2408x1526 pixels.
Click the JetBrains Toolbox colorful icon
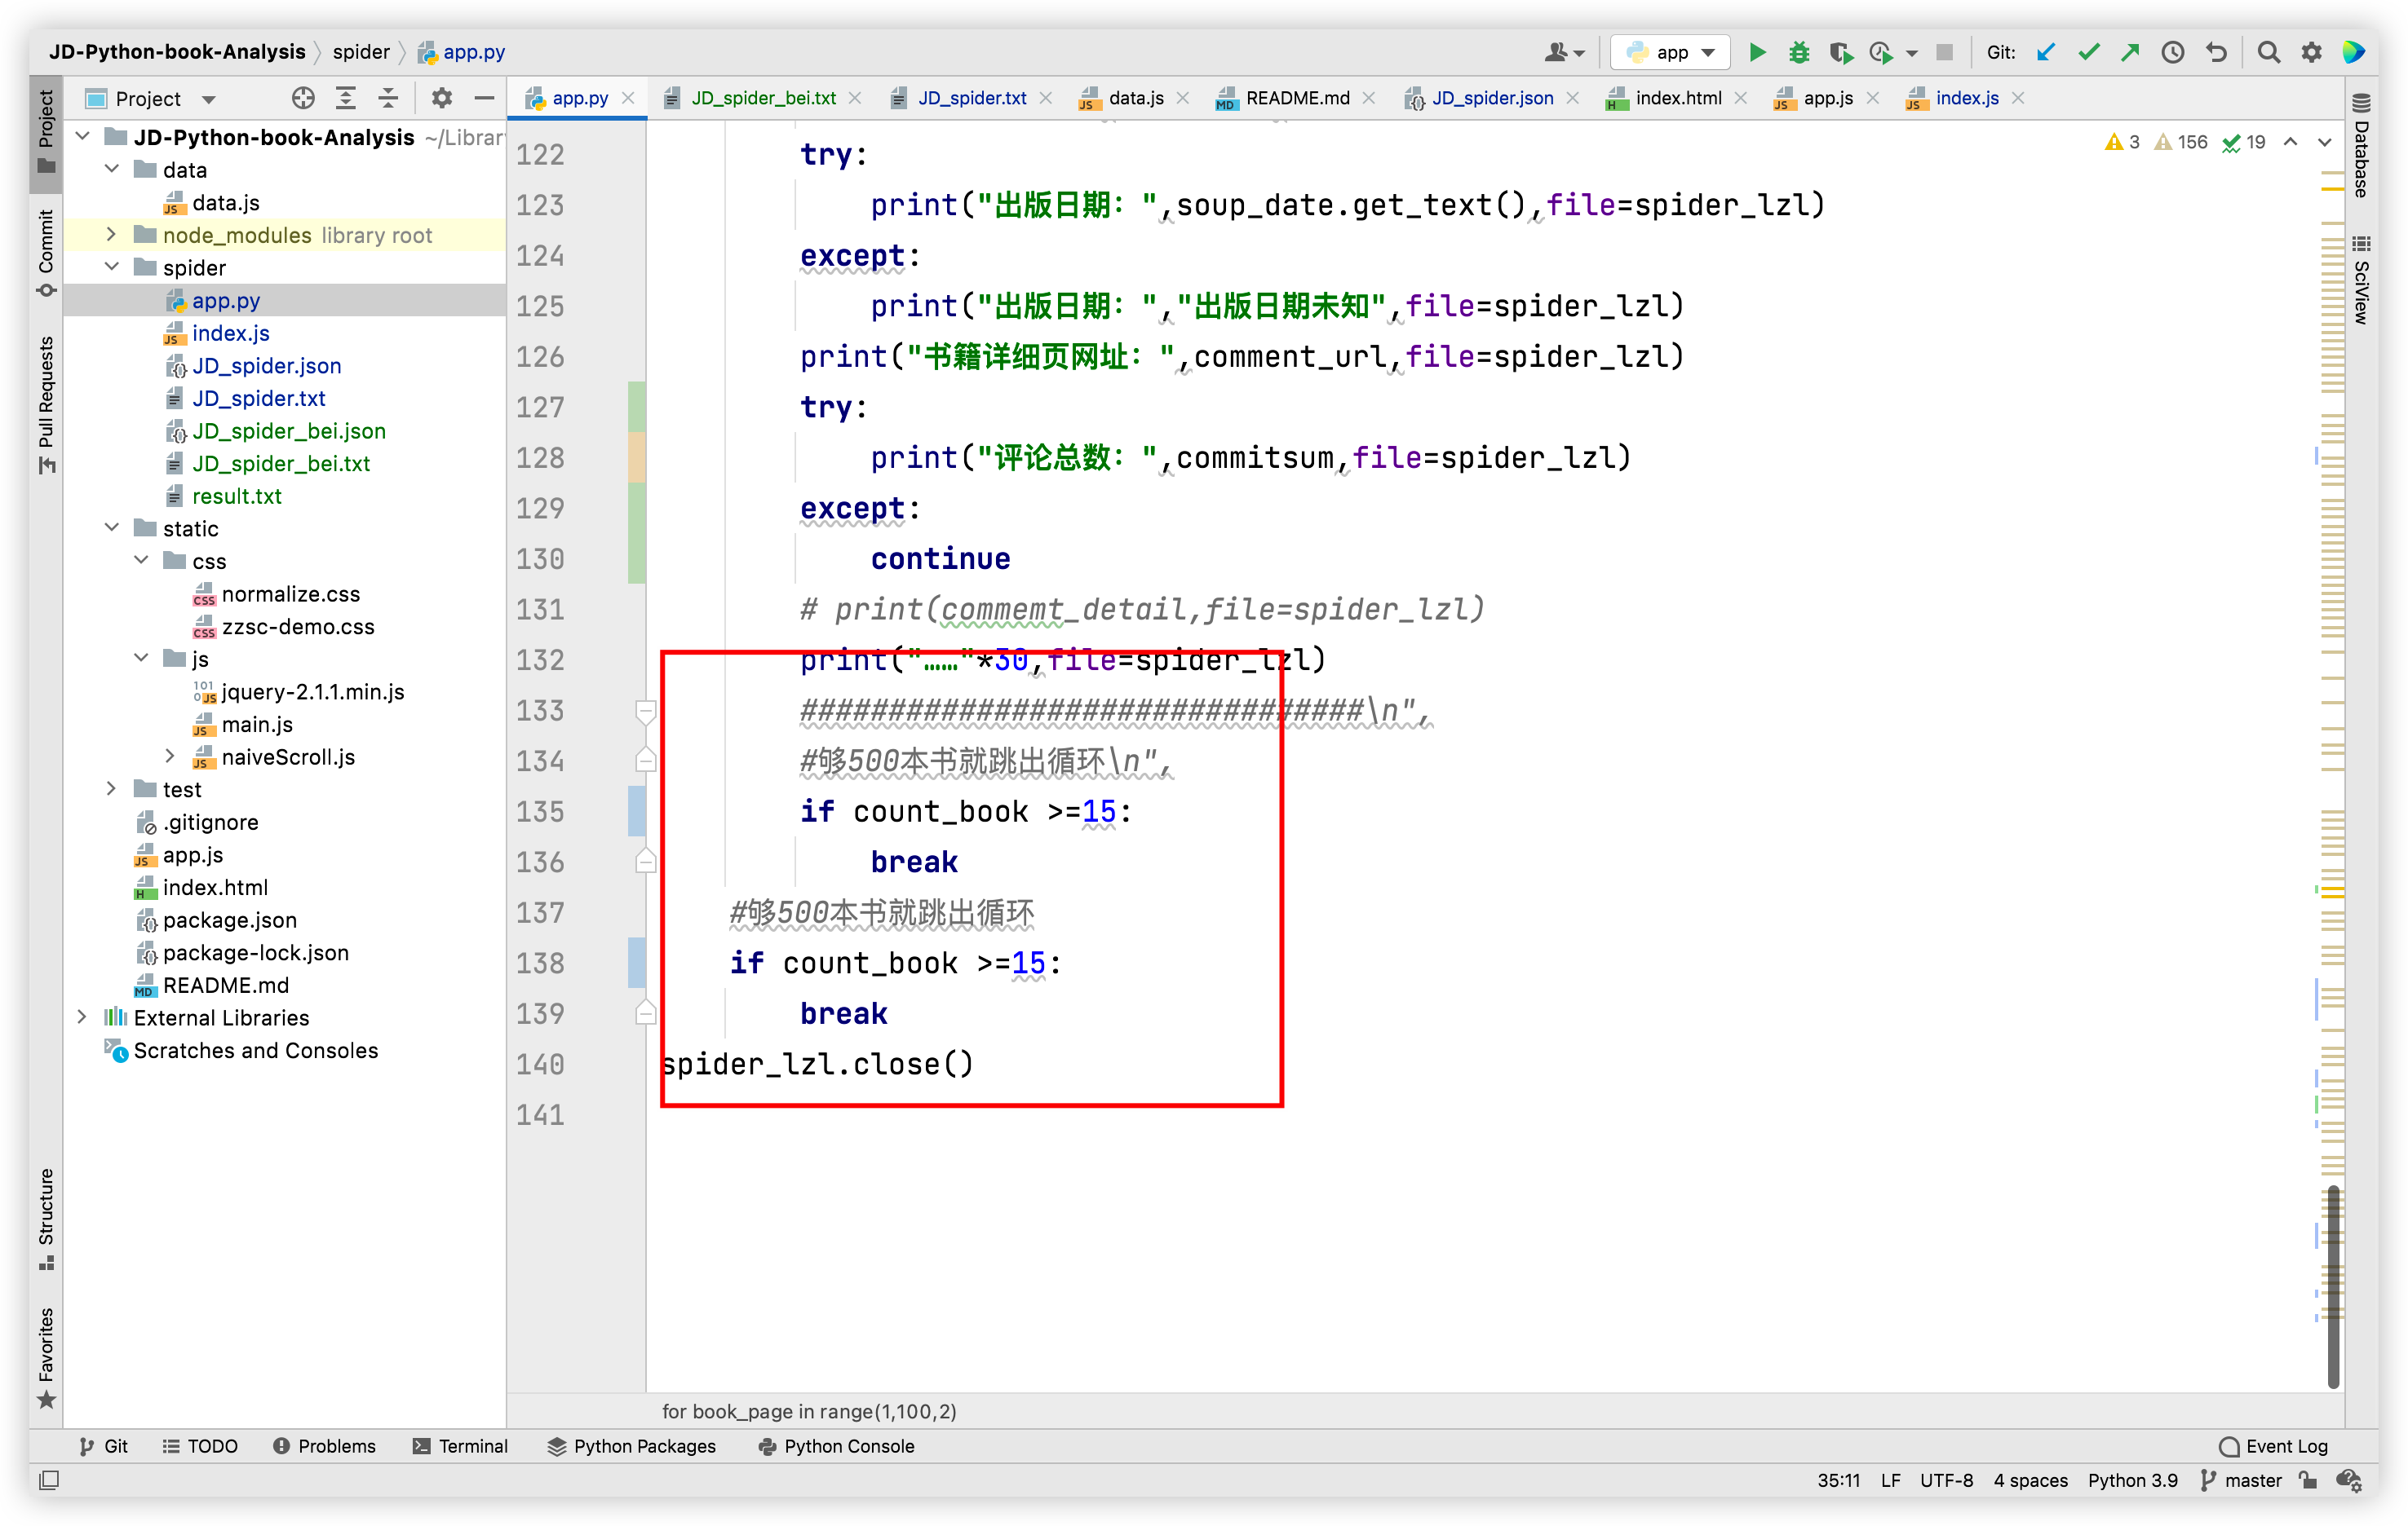(x=2353, y=52)
